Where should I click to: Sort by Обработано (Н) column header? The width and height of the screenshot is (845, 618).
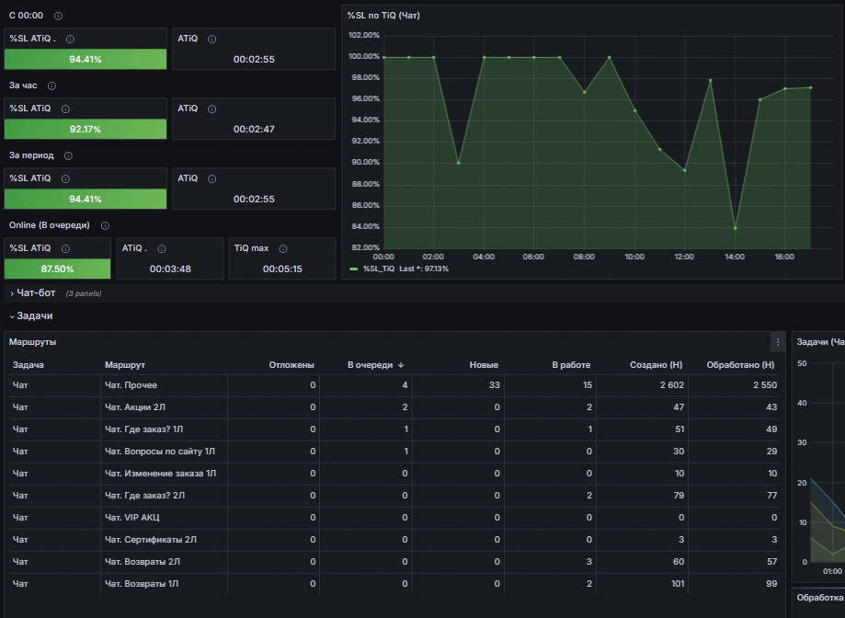tap(740, 365)
